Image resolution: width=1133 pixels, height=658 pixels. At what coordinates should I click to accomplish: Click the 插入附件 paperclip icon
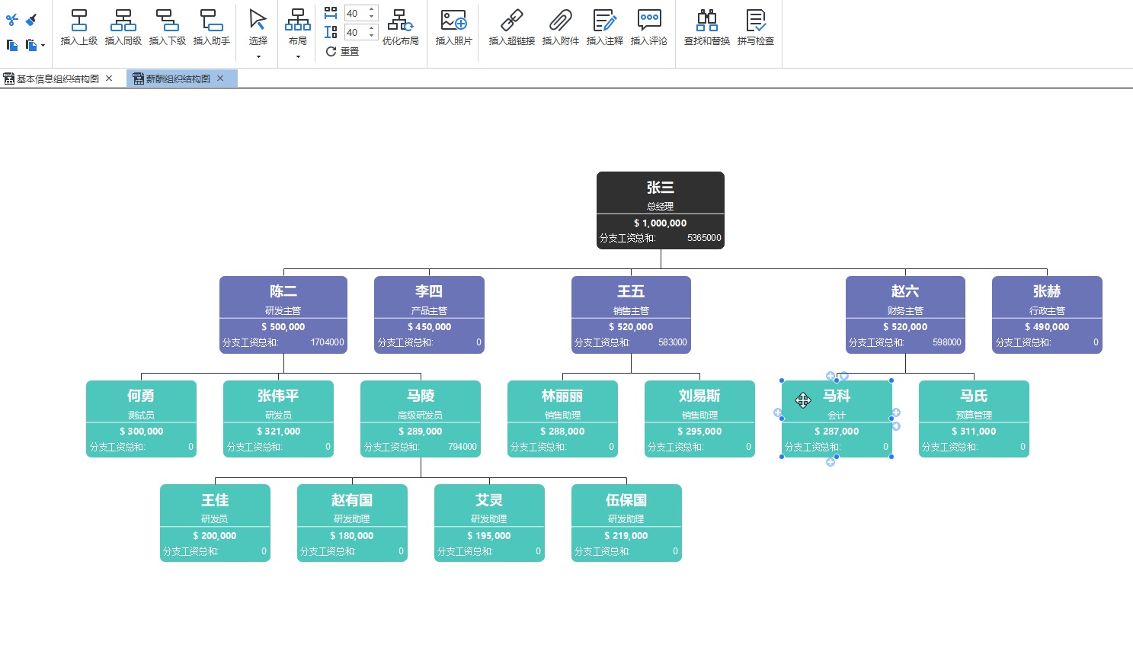point(561,20)
